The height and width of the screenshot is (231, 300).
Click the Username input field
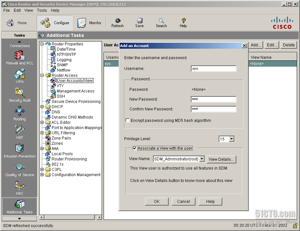[213, 69]
